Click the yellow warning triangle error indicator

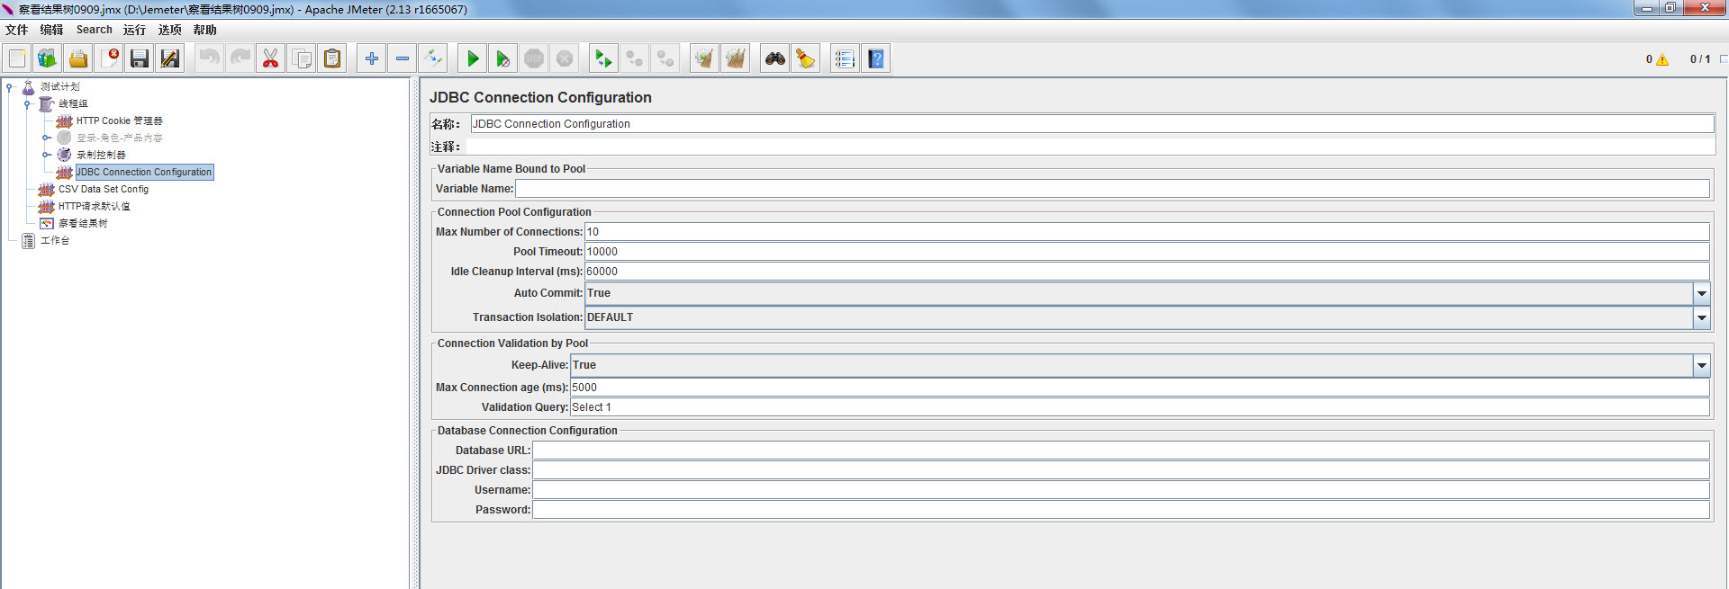(1662, 59)
